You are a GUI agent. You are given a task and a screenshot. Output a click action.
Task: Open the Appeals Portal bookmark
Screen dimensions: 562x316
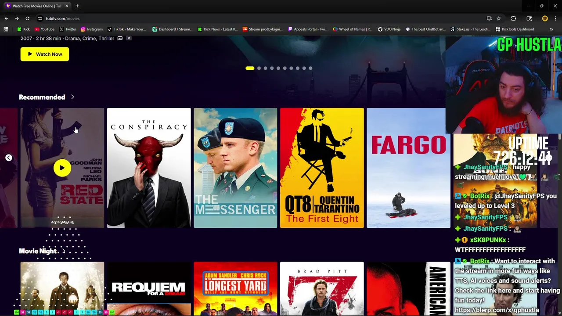[307, 29]
